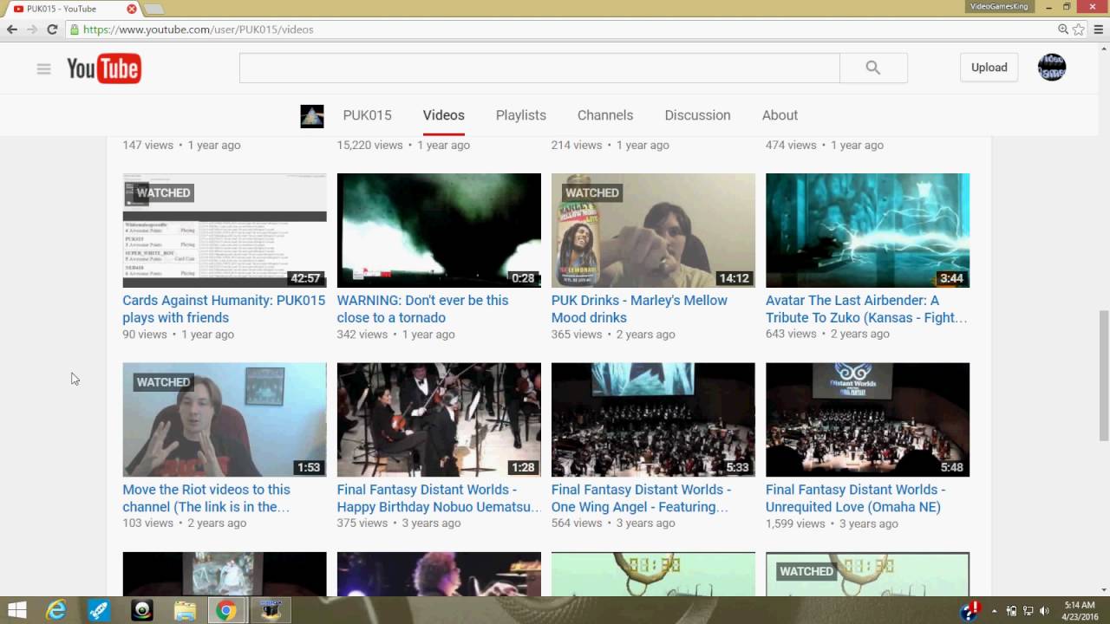
Task: Click the VideoGamesKing profile button
Action: click(998, 6)
